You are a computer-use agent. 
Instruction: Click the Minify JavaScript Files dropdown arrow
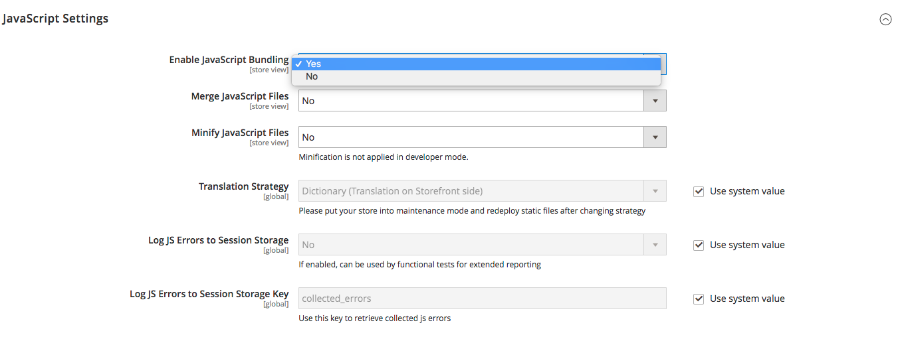coord(655,137)
